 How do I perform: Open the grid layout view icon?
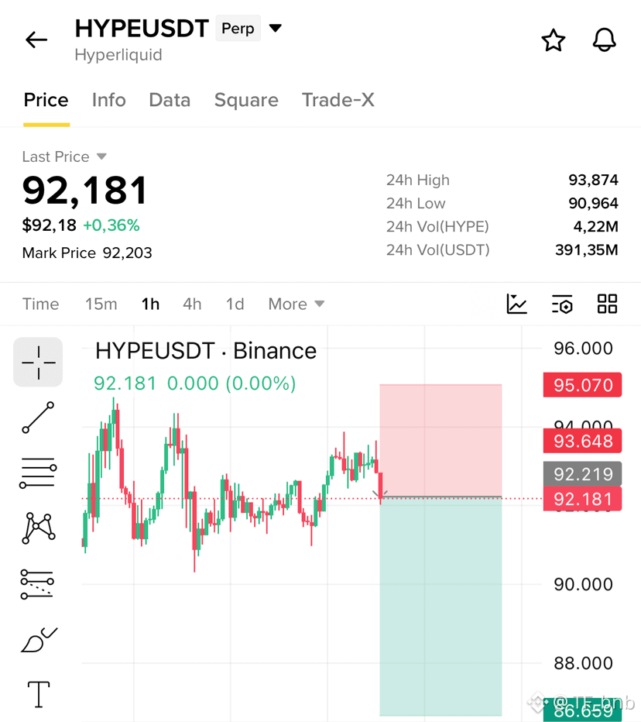607,304
